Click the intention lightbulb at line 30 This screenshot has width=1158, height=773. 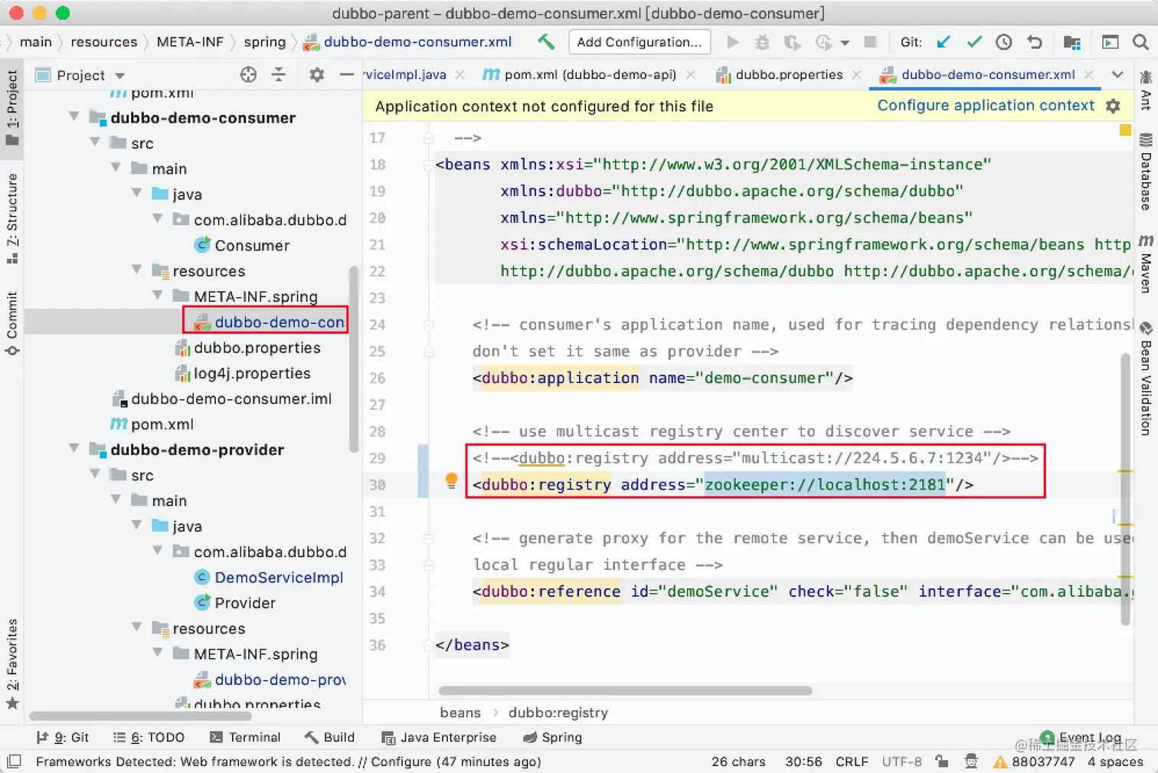click(451, 480)
